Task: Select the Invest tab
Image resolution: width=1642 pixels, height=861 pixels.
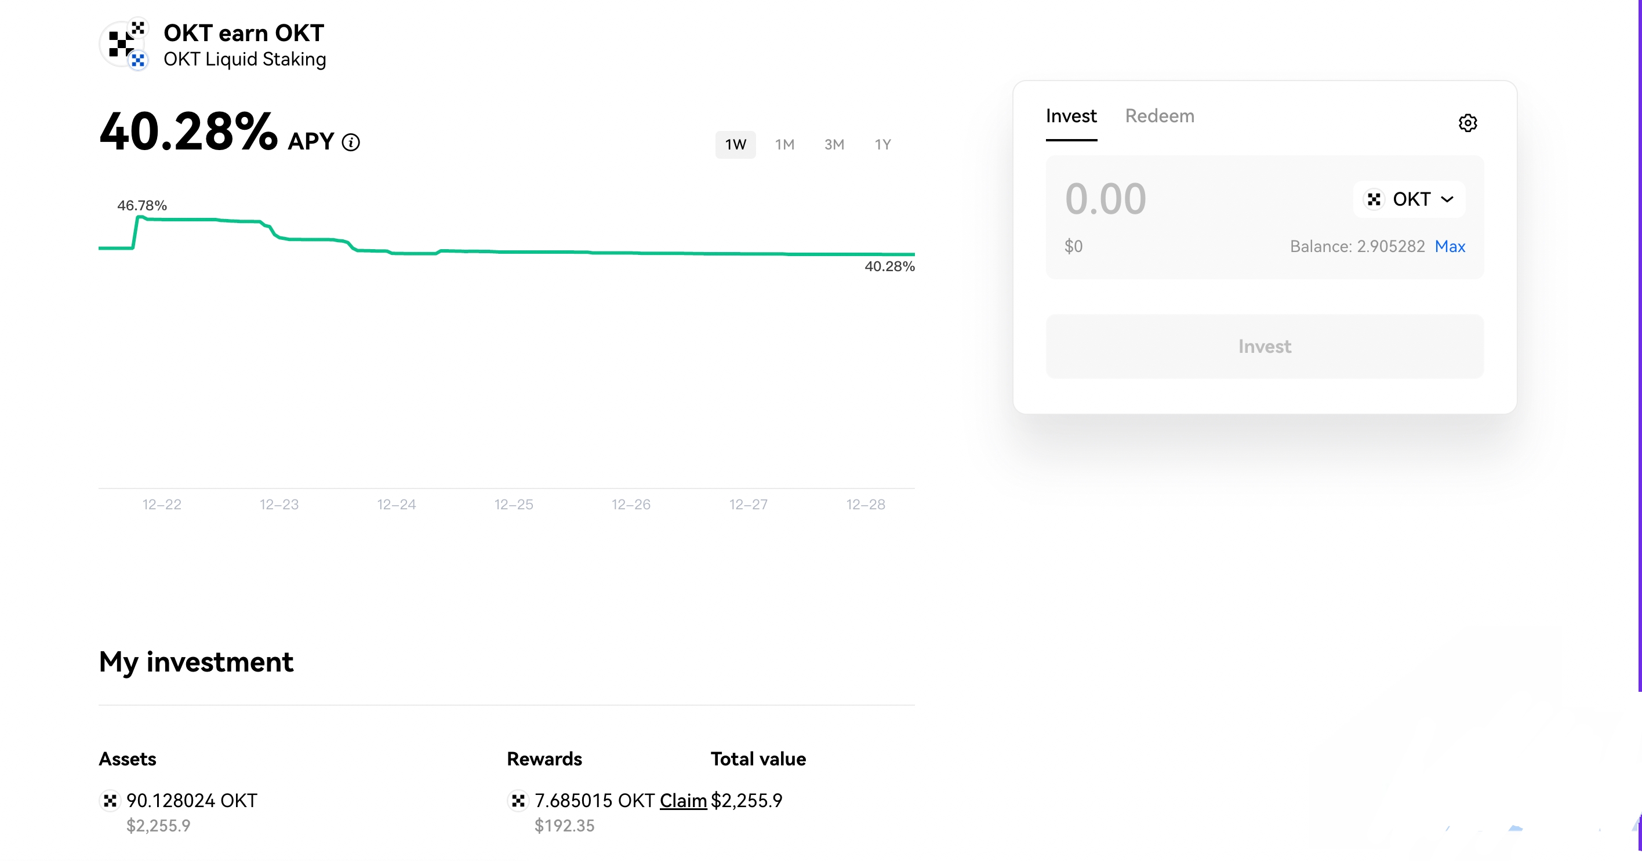Action: point(1071,116)
